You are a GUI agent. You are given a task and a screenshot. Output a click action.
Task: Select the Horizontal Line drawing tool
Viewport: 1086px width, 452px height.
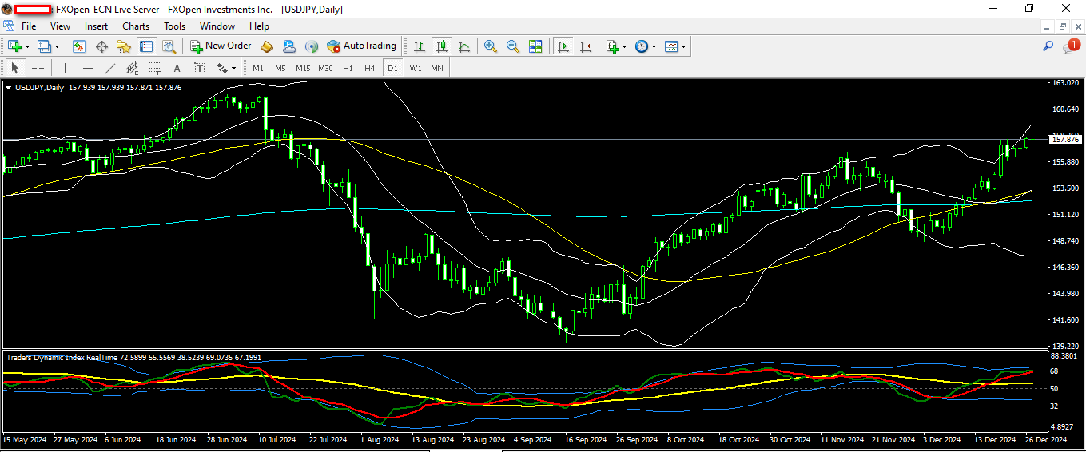88,68
